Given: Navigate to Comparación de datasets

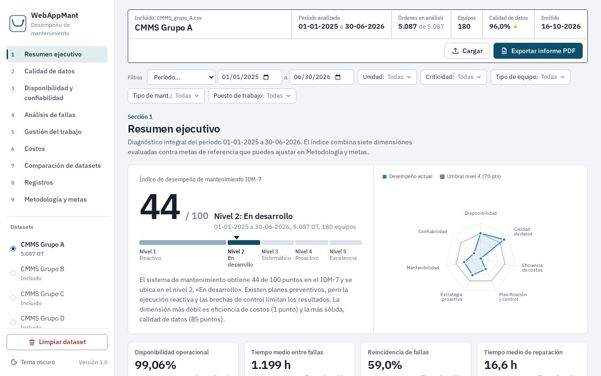Looking at the screenshot, I should (57, 165).
